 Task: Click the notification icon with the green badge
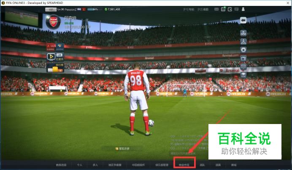[223, 9]
